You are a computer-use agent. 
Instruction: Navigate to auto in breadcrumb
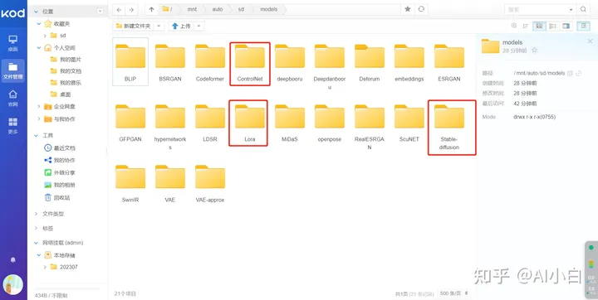(217, 9)
